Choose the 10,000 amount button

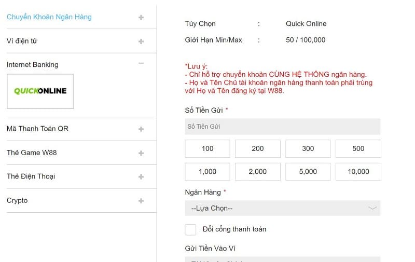358,172
